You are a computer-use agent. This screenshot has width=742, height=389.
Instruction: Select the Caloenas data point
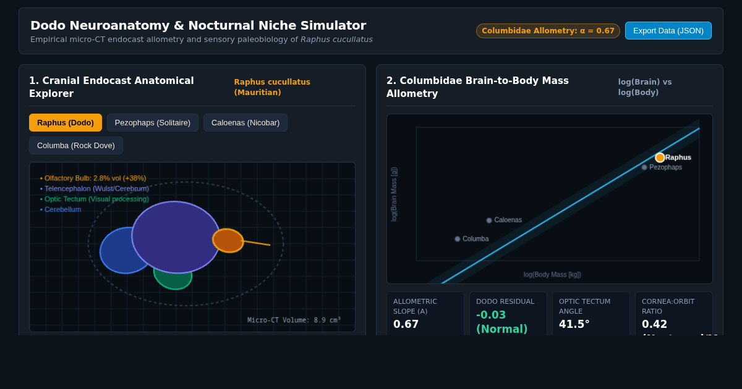(489, 220)
